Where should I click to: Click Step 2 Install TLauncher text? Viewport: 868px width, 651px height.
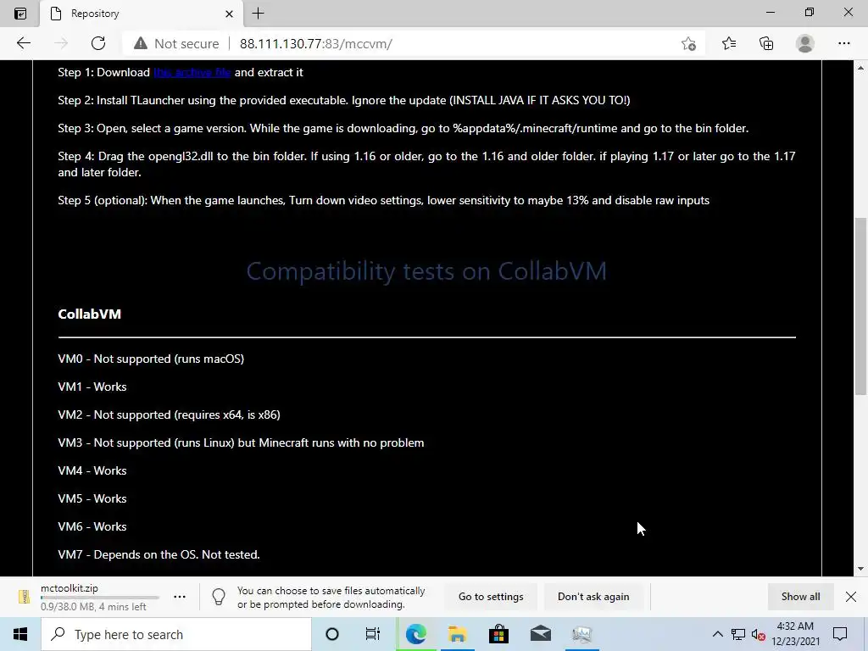[344, 100]
